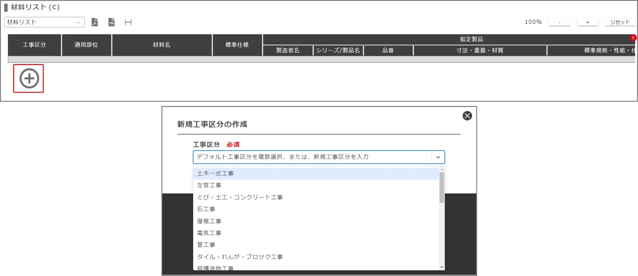
Task: Click the 製造者名 column header
Action: point(288,51)
